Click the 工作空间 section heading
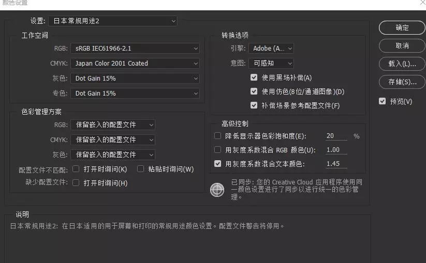This screenshot has width=426, height=263. click(35, 35)
